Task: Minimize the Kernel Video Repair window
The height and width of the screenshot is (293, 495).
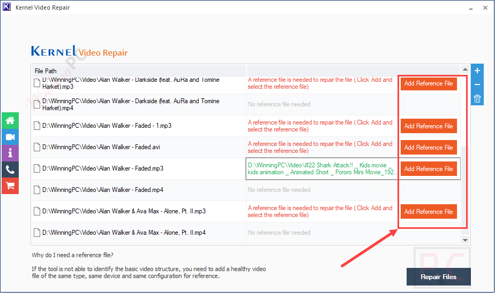Action: (471, 8)
